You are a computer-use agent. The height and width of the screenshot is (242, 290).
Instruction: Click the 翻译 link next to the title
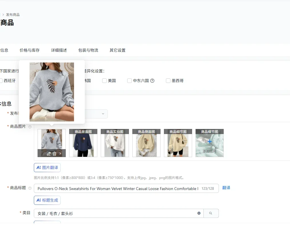coord(226,188)
